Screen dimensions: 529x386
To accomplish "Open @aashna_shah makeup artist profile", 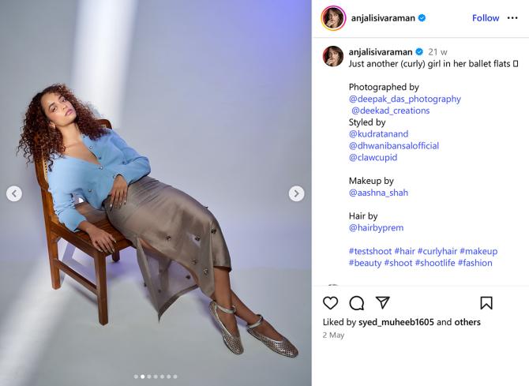I will coord(378,193).
